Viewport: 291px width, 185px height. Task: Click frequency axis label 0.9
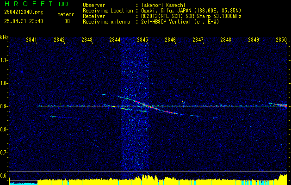pos(4,106)
